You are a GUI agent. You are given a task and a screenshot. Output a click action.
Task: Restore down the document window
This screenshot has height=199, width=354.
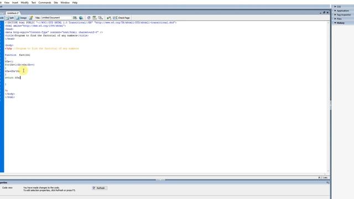(x=324, y=13)
